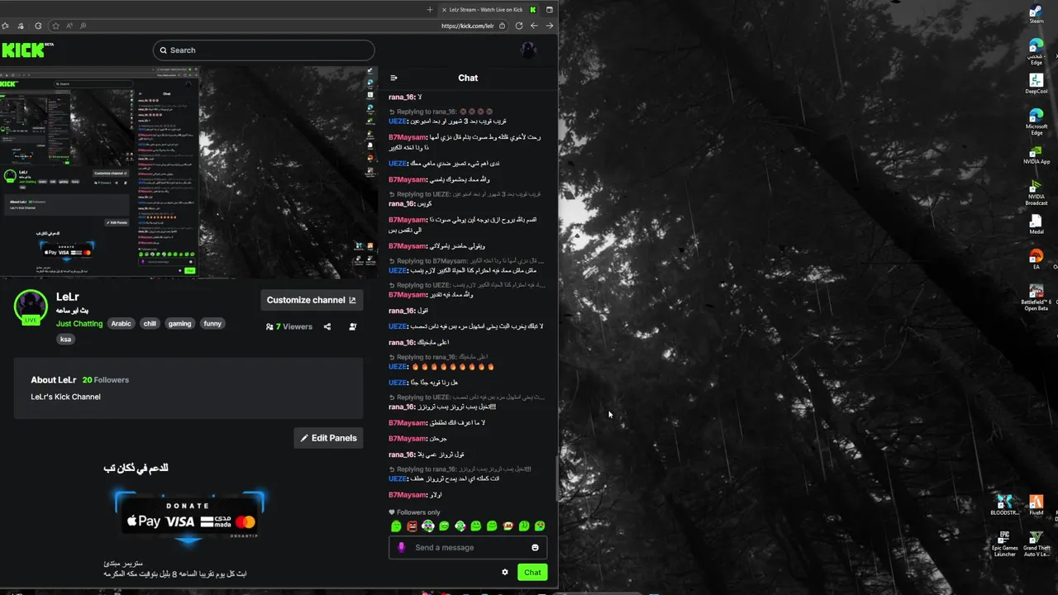Click the user-add icon beside the share icon

(x=353, y=326)
